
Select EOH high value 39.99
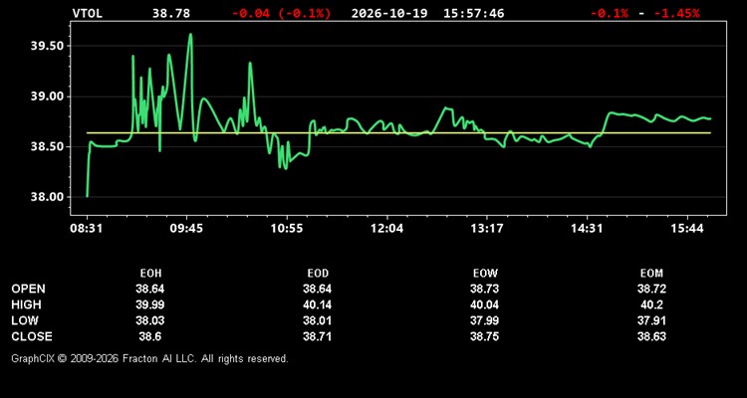tap(150, 304)
